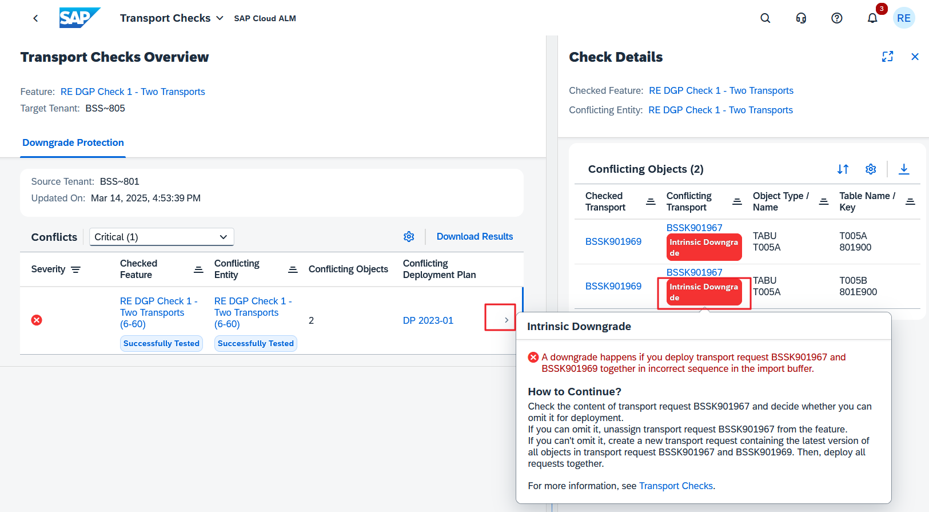Screen dimensions: 929x512
Task: Select the Downgrade Protection tab
Action: (73, 143)
